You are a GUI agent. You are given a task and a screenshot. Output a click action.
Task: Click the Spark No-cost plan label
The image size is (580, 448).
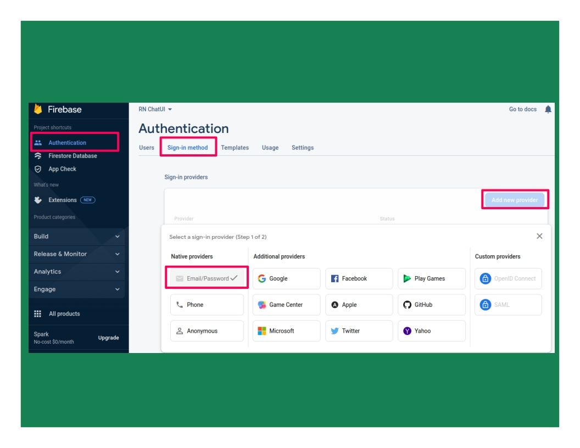click(x=54, y=338)
